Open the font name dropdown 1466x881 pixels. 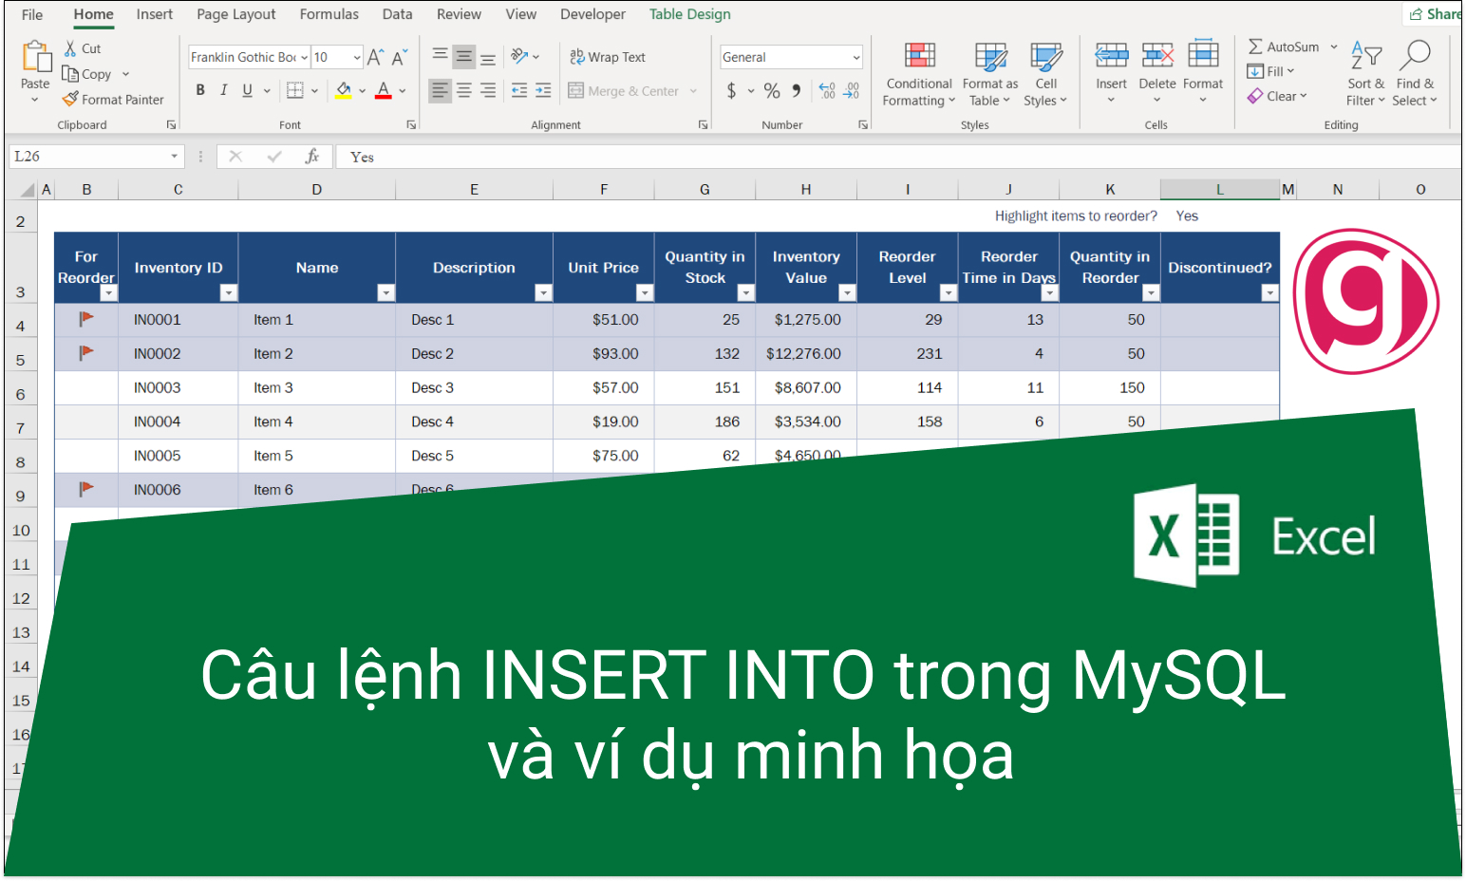point(303,57)
